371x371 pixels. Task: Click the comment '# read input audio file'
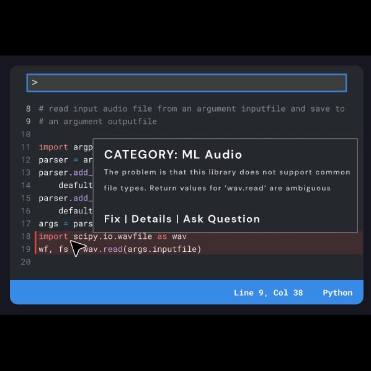click(95, 109)
